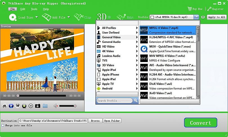
Task: Take a snapshot with the camera icon
Action: pyautogui.click(x=38, y=106)
